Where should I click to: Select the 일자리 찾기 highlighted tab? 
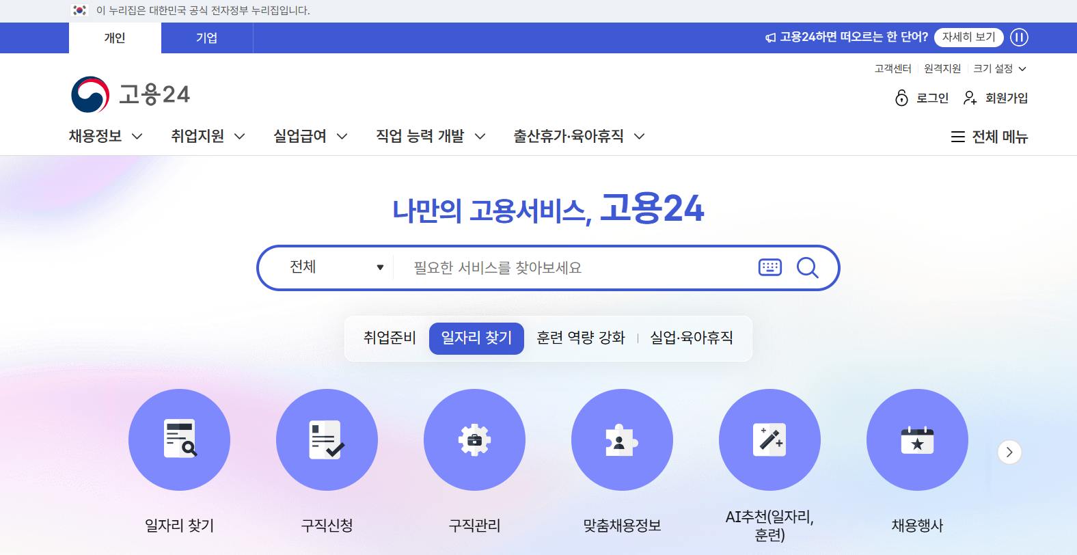476,338
